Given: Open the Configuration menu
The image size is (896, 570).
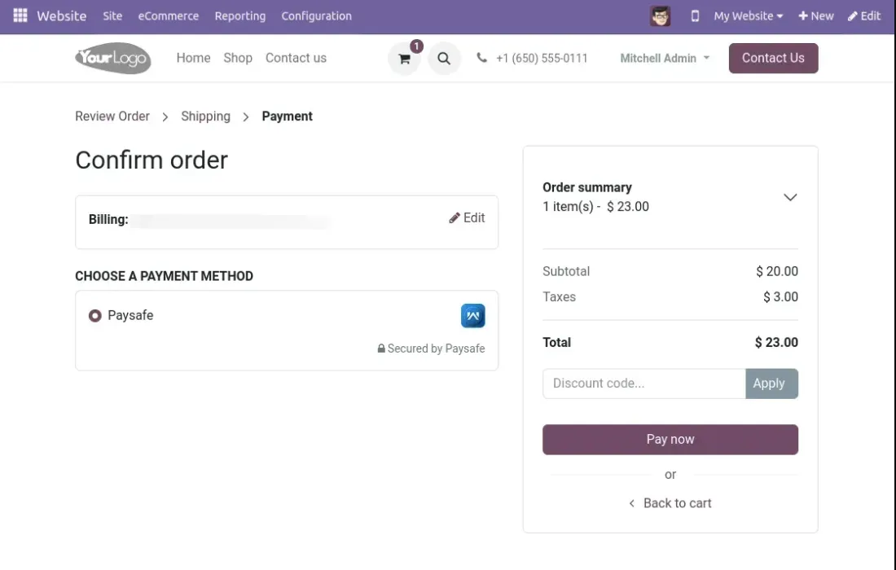Looking at the screenshot, I should [316, 15].
